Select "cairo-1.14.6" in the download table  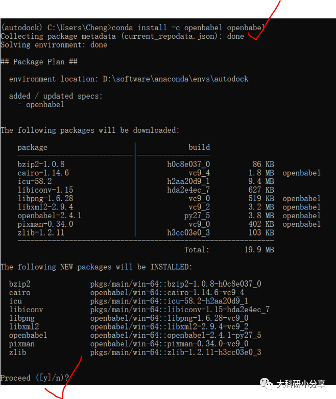43,173
